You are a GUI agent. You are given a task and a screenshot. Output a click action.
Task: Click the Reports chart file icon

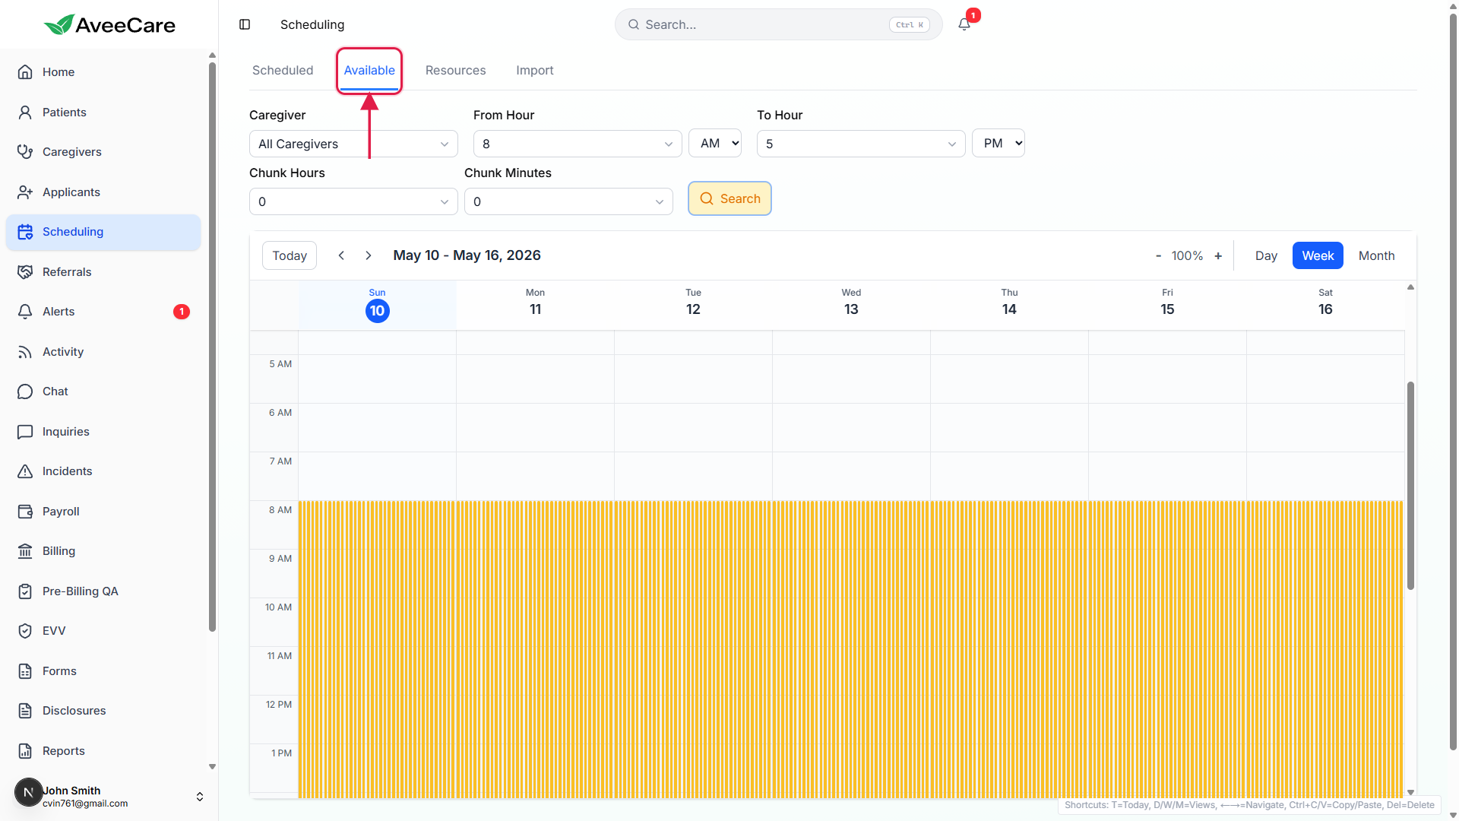coord(25,751)
